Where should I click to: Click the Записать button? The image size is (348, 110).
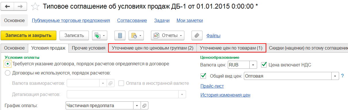74,36
